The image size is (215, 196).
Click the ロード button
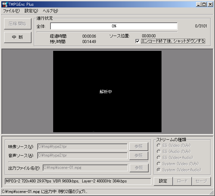182,181
